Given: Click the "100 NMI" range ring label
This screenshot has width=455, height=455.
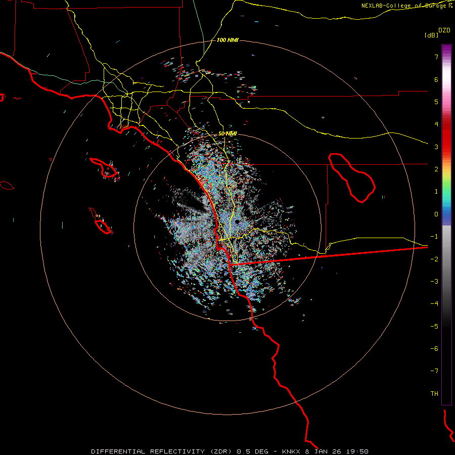Looking at the screenshot, I should point(227,40).
